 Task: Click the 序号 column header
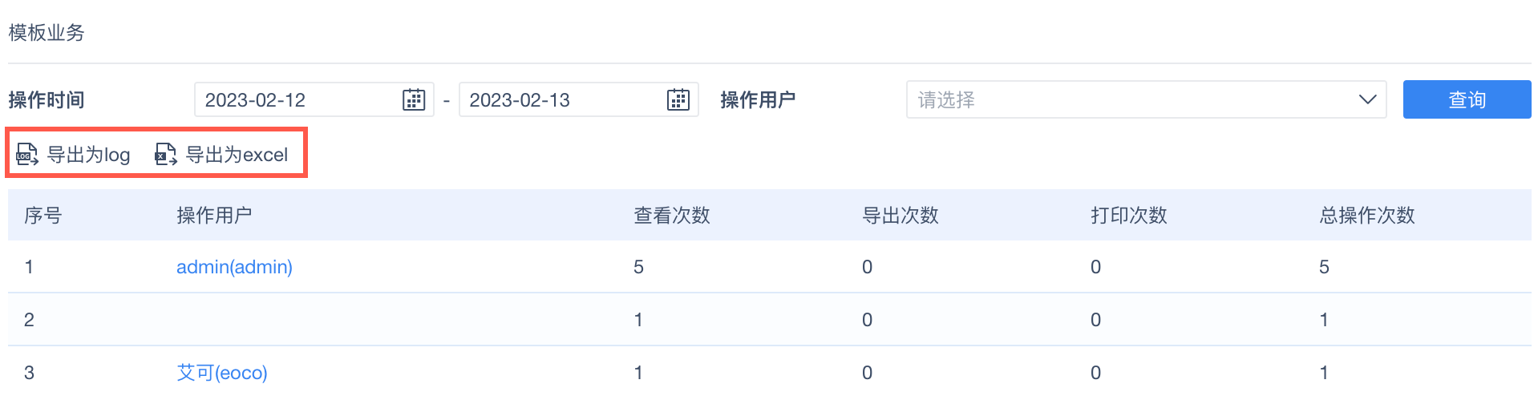coord(43,216)
